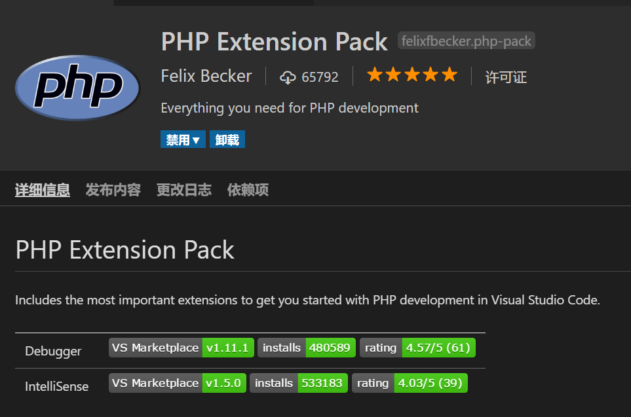This screenshot has width=631, height=417.
Task: Click IntelliSense installs 533183 badge
Action: coord(299,383)
